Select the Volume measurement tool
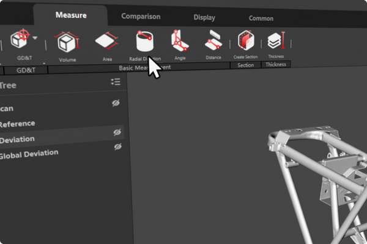Screen dimensions: 367x244 tap(67, 44)
